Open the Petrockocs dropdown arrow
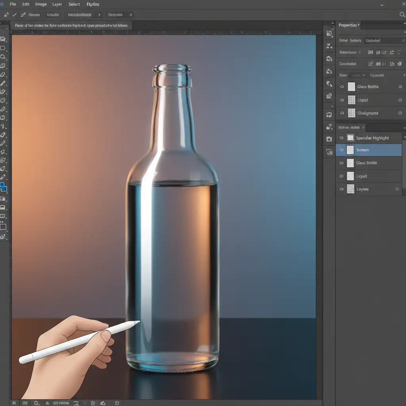 [x=360, y=52]
